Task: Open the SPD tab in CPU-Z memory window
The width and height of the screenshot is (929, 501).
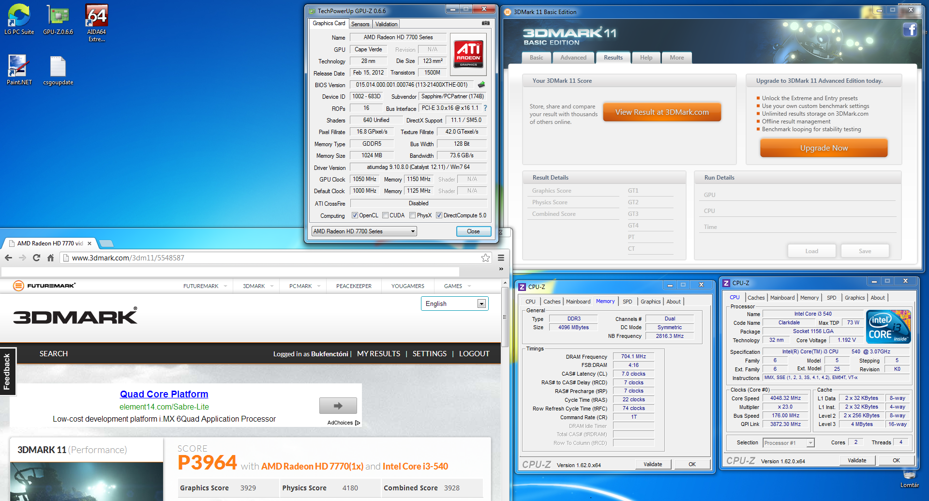Action: pos(627,302)
